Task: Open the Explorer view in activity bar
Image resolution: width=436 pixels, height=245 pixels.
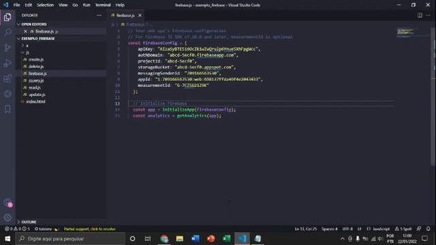Action: (x=7, y=17)
